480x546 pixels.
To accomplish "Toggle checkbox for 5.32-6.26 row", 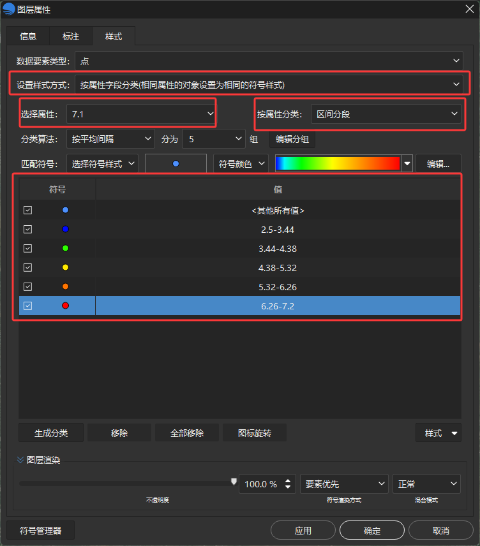I will tap(28, 287).
